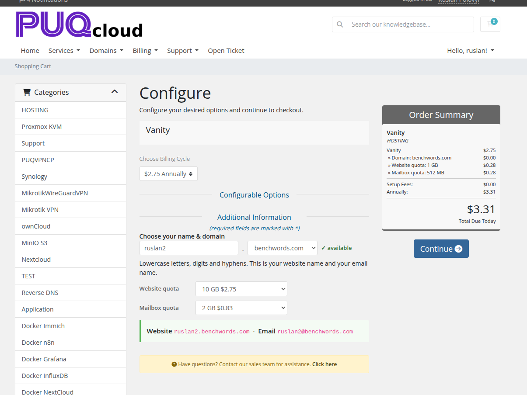The width and height of the screenshot is (527, 395).
Task: Select the Nextcloud category
Action: 70,260
